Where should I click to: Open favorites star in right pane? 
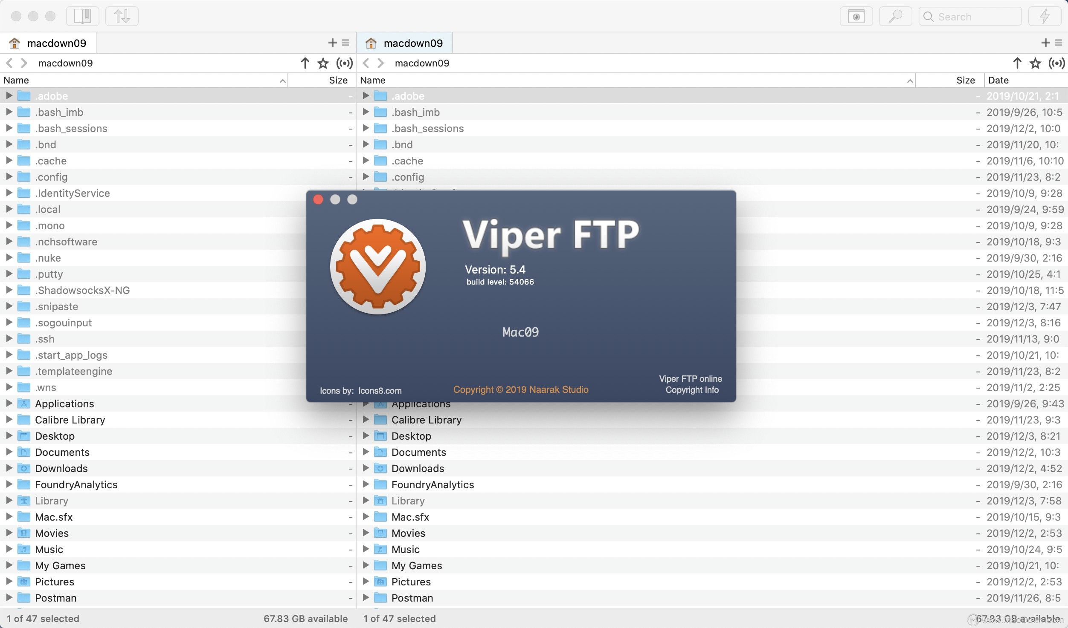point(1036,63)
